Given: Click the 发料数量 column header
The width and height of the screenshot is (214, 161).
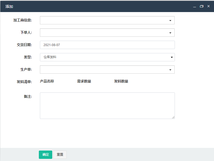Looking at the screenshot, I should pyautogui.click(x=121, y=81).
